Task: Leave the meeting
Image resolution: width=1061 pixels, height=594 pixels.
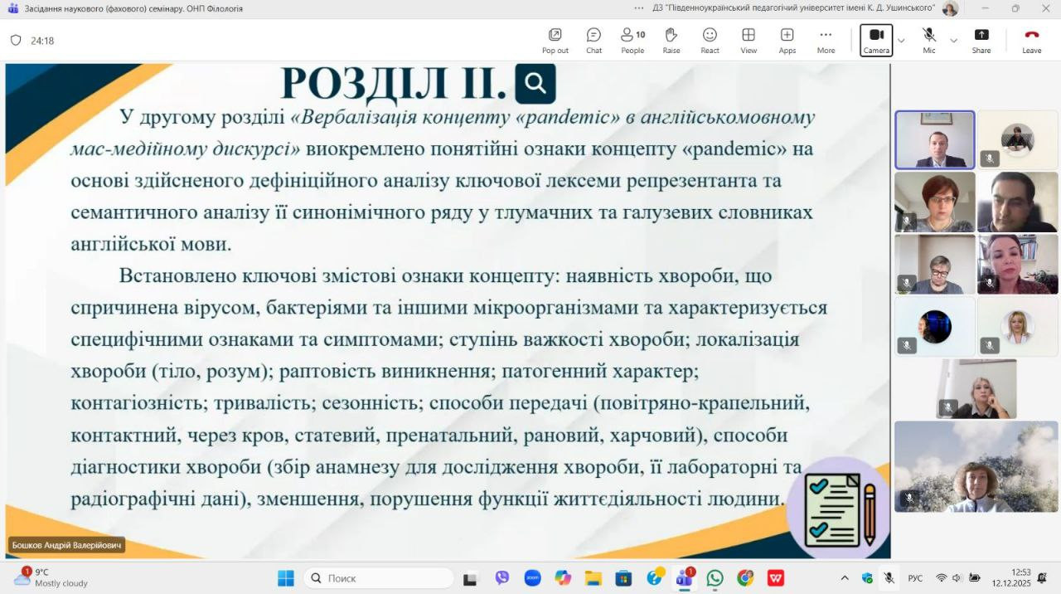Action: coord(1031,40)
